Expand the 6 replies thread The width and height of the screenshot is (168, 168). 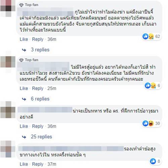tap(40, 99)
